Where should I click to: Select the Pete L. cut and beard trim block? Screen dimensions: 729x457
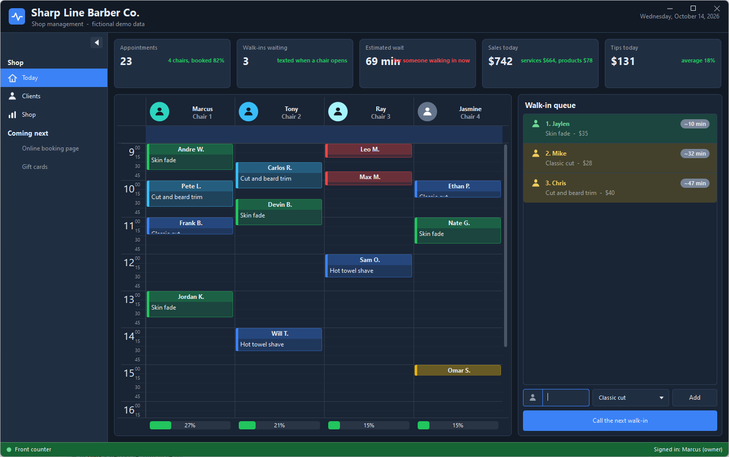coord(190,193)
